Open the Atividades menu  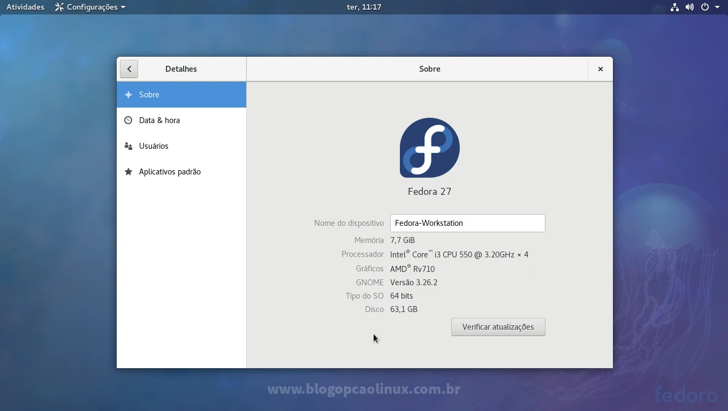25,7
